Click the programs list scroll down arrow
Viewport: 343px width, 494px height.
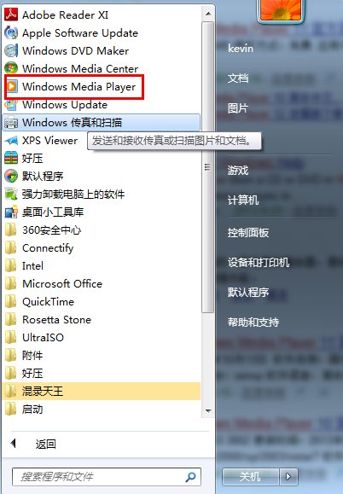(208, 410)
